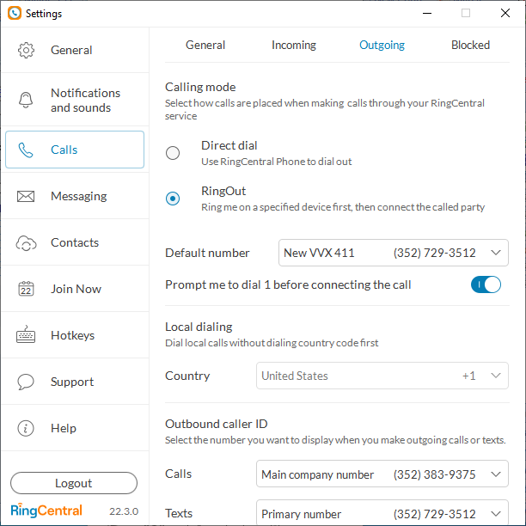Open the Calls caller ID dropdown
Screen dimensions: 526x526
(382, 474)
